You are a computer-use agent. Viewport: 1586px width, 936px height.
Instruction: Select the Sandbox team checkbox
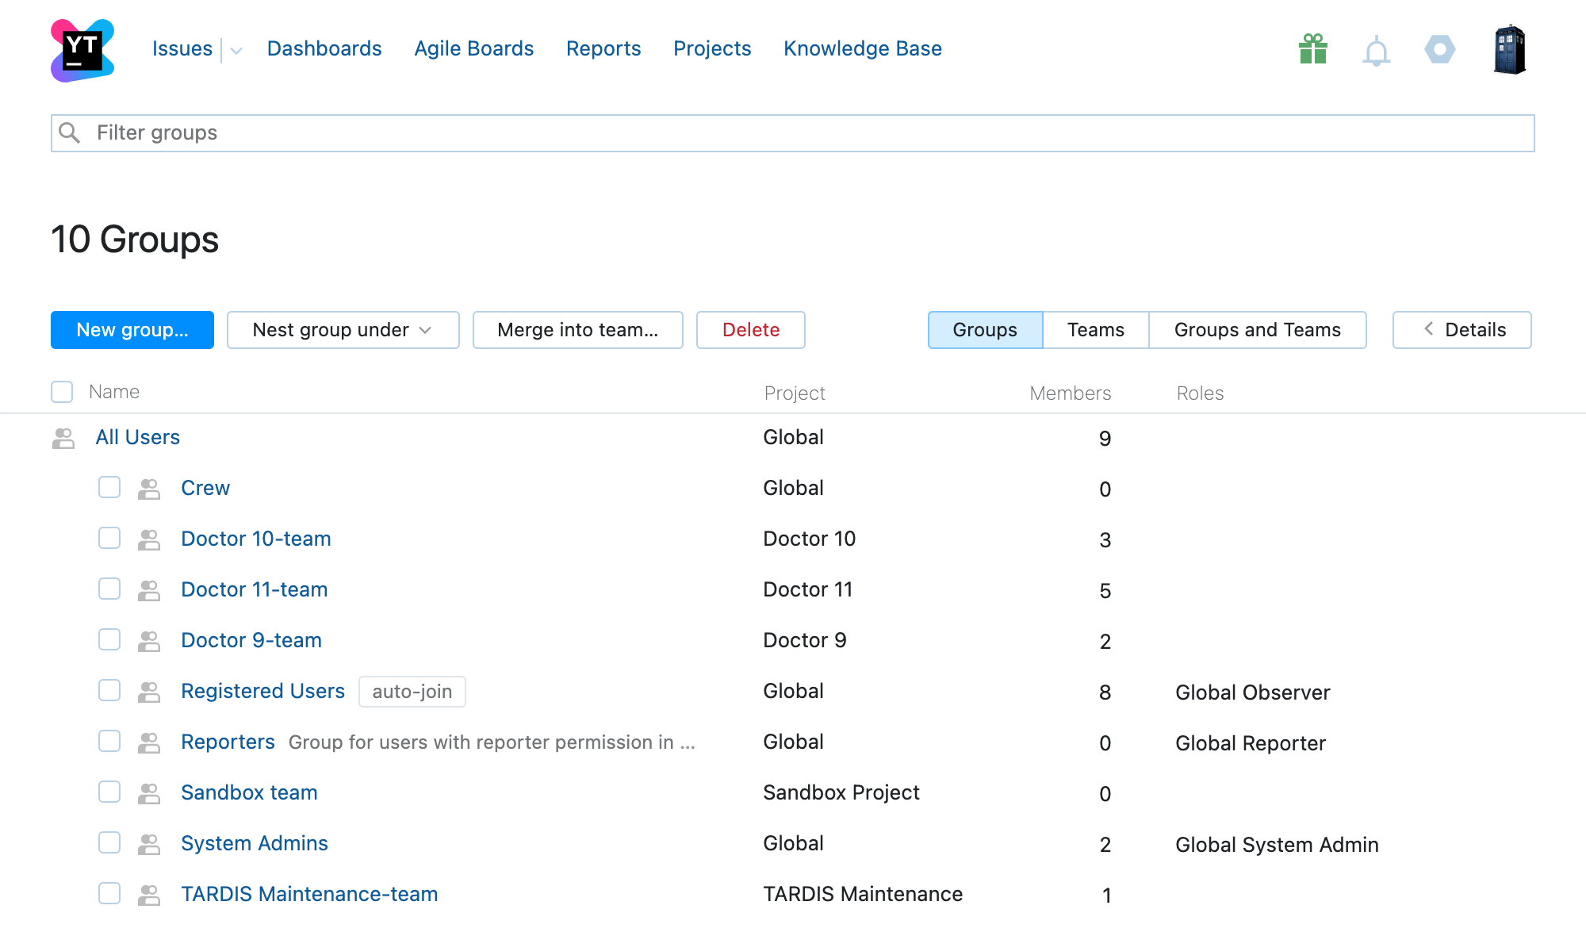tap(109, 792)
